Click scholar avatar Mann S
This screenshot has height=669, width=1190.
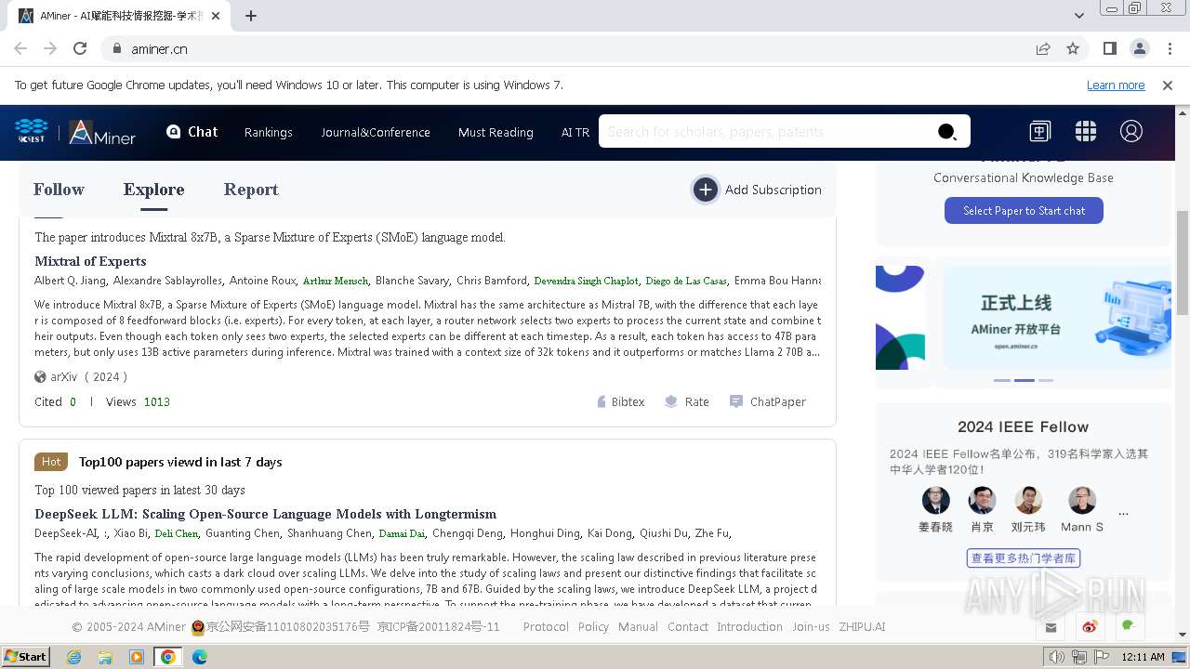[1082, 500]
